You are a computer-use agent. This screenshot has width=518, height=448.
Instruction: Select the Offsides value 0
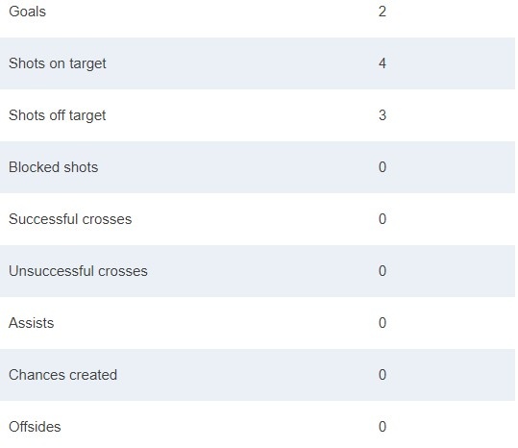coord(382,427)
